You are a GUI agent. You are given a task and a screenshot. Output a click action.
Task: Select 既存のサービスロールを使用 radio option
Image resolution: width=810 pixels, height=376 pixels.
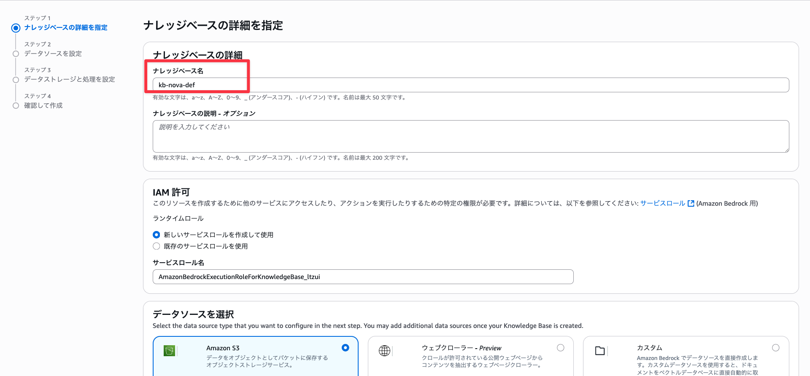point(157,246)
